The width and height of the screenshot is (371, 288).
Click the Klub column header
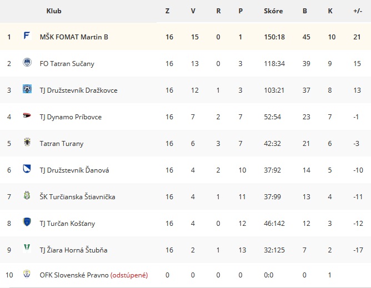click(54, 11)
